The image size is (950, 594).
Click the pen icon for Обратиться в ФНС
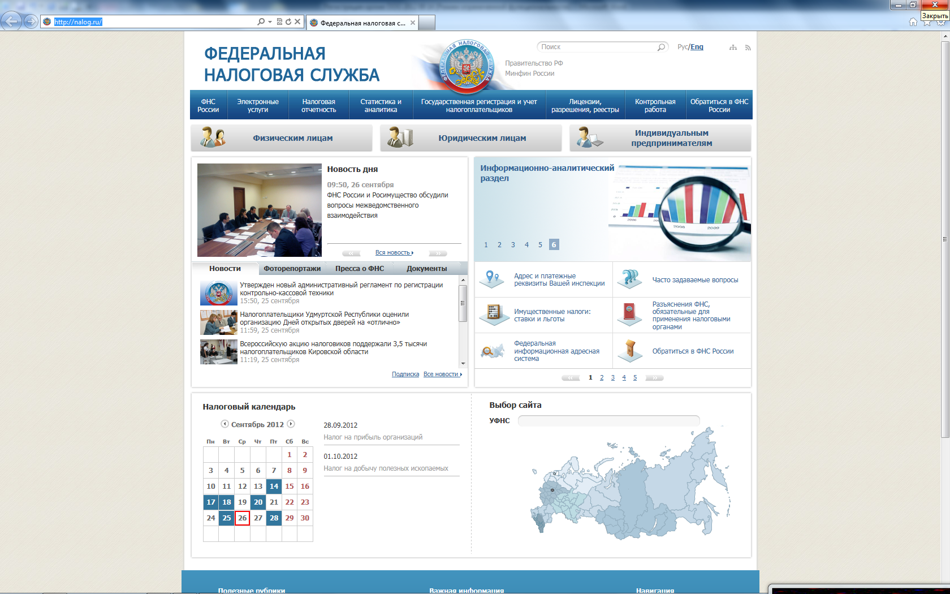[631, 350]
